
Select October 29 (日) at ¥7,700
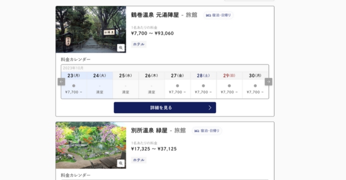tap(229, 85)
